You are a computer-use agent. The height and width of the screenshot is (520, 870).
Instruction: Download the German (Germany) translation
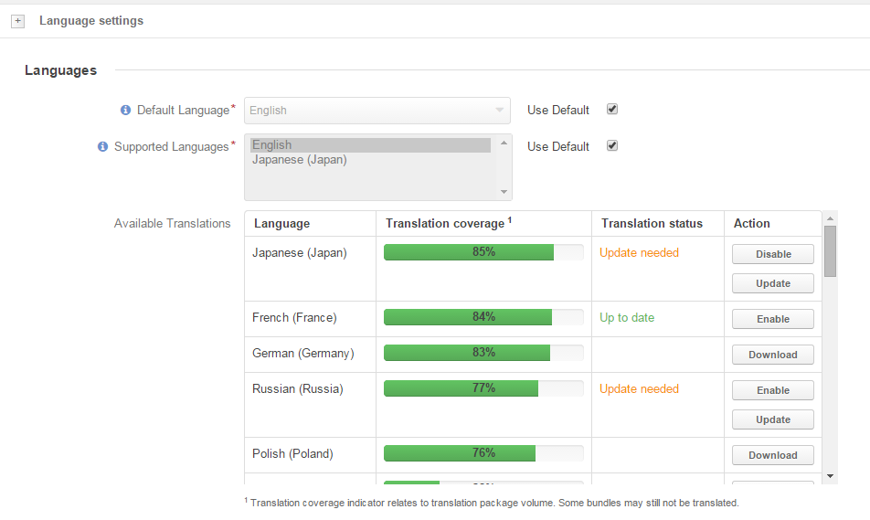(773, 355)
